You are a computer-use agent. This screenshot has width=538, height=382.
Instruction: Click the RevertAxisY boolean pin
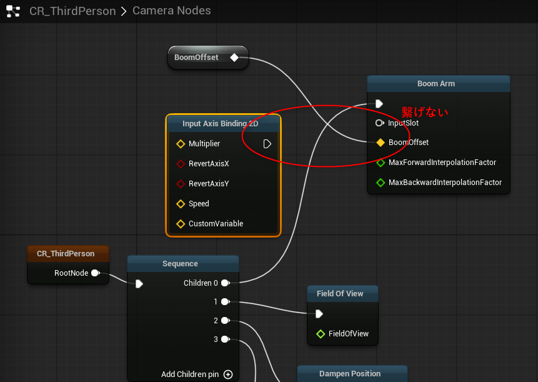181,184
